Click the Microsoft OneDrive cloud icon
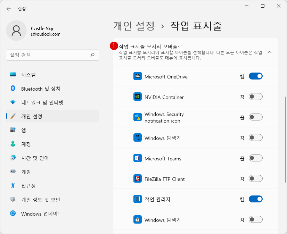287x234 pixels. (138, 76)
